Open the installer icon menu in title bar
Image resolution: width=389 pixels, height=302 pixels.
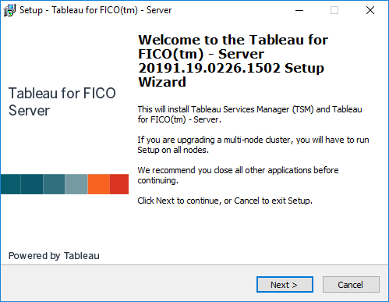pos(9,10)
